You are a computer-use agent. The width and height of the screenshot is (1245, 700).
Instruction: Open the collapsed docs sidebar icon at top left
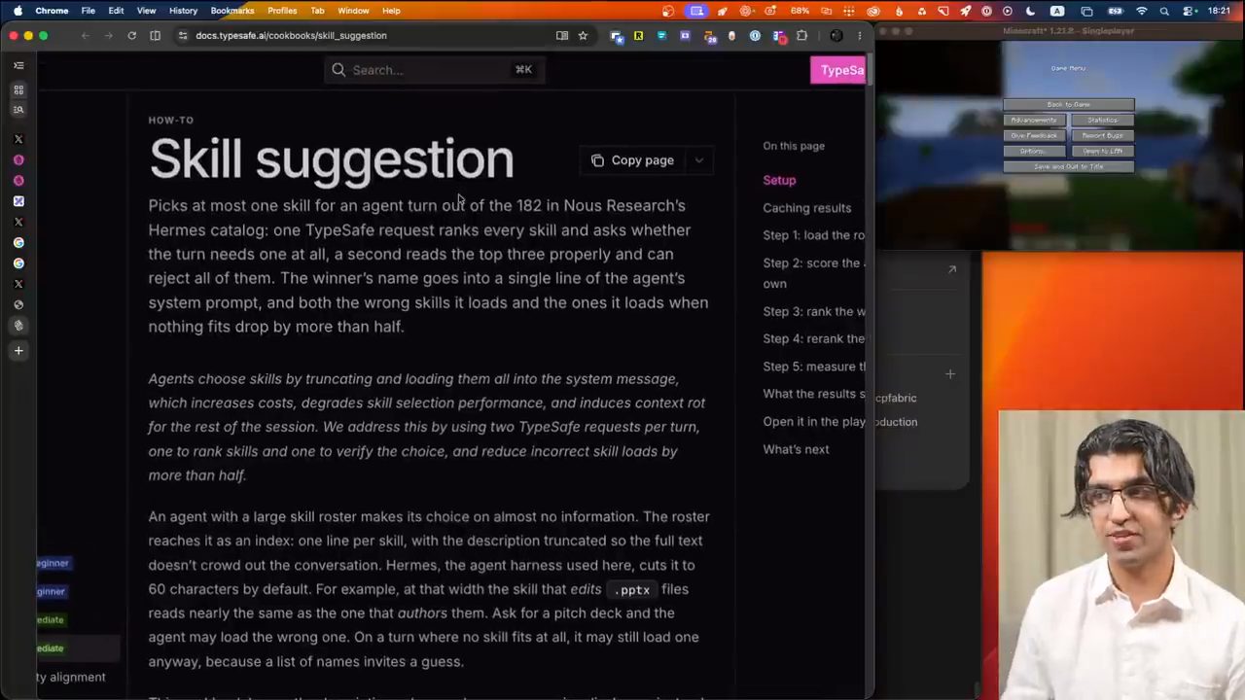coord(18,65)
